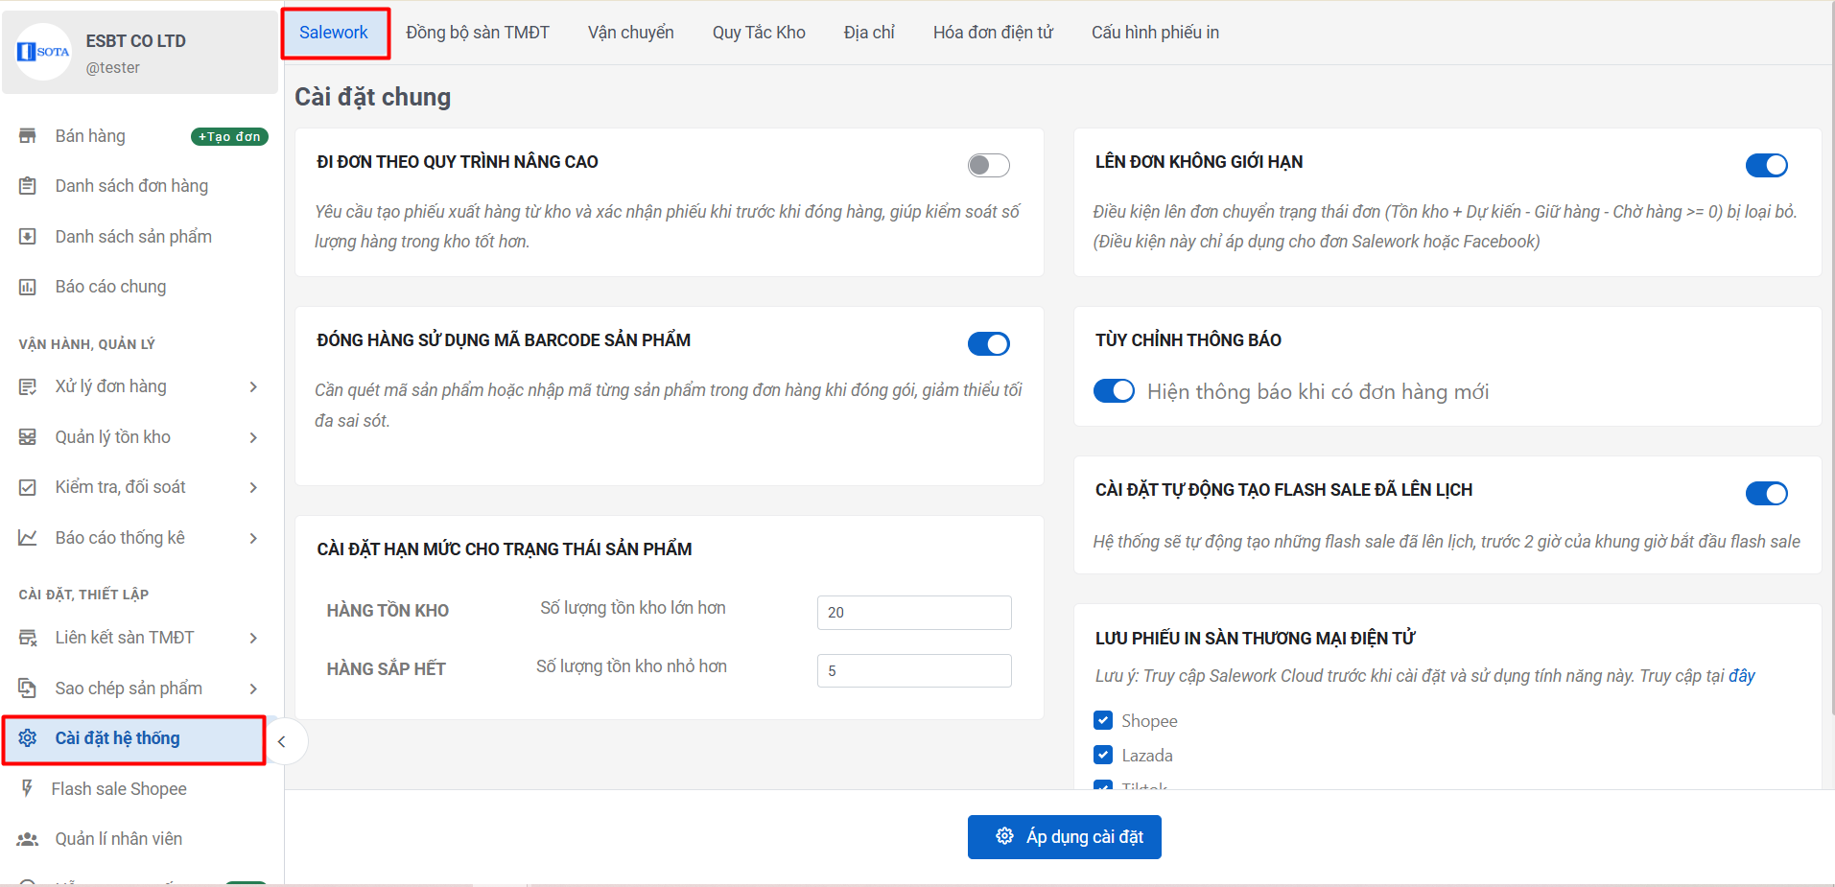Disable Lên đơn không giới hạn toggle
Screen dimensions: 1835x887
click(x=1766, y=166)
